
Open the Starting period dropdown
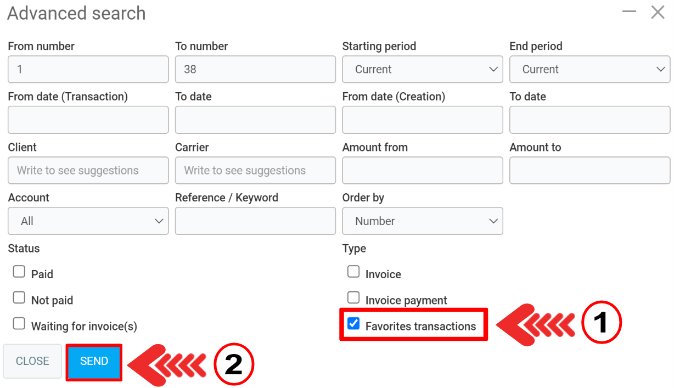422,69
